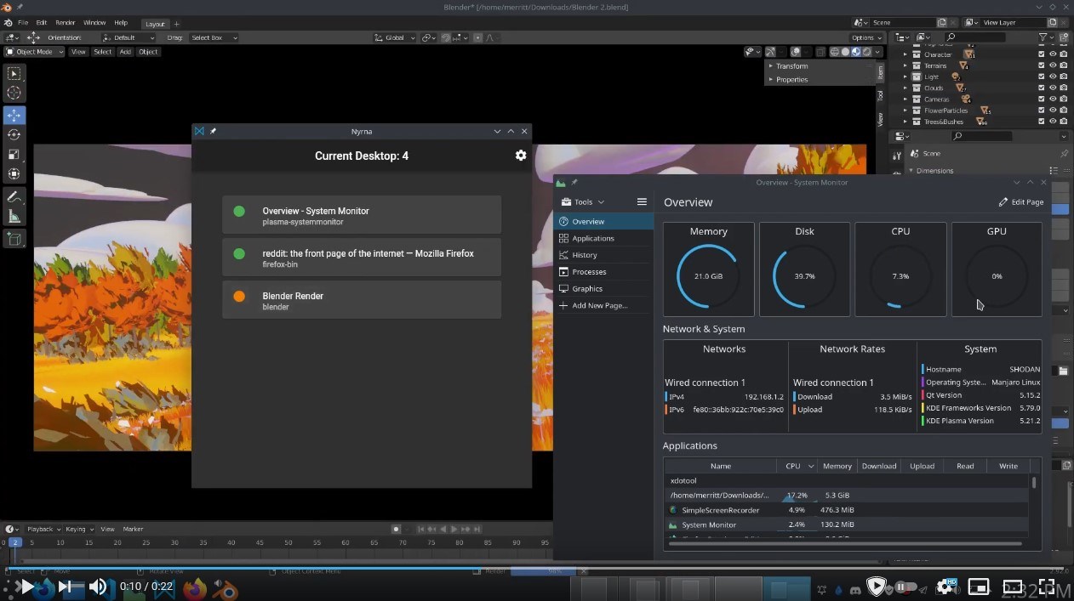Select the Scale tool in Blender toolbar
Viewport: 1074px width, 601px height.
(x=14, y=154)
